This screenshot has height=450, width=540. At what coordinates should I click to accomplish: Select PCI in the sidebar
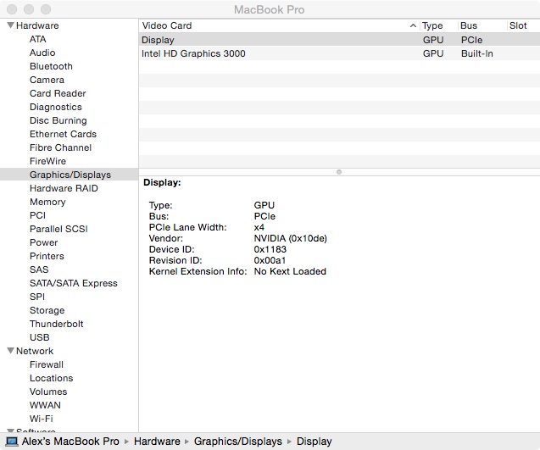pyautogui.click(x=37, y=215)
